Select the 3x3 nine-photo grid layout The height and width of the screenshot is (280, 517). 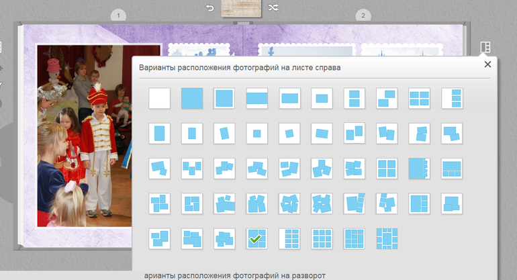coord(322,238)
